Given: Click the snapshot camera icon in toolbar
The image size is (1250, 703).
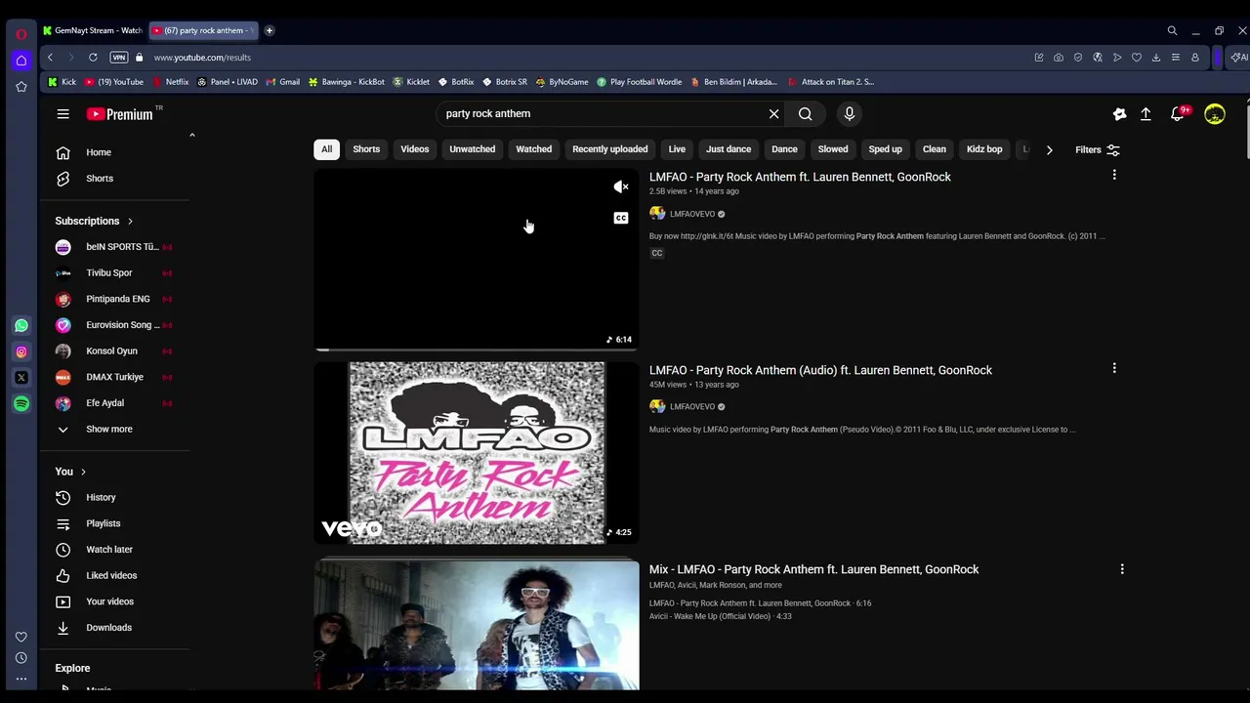Looking at the screenshot, I should 1059,58.
